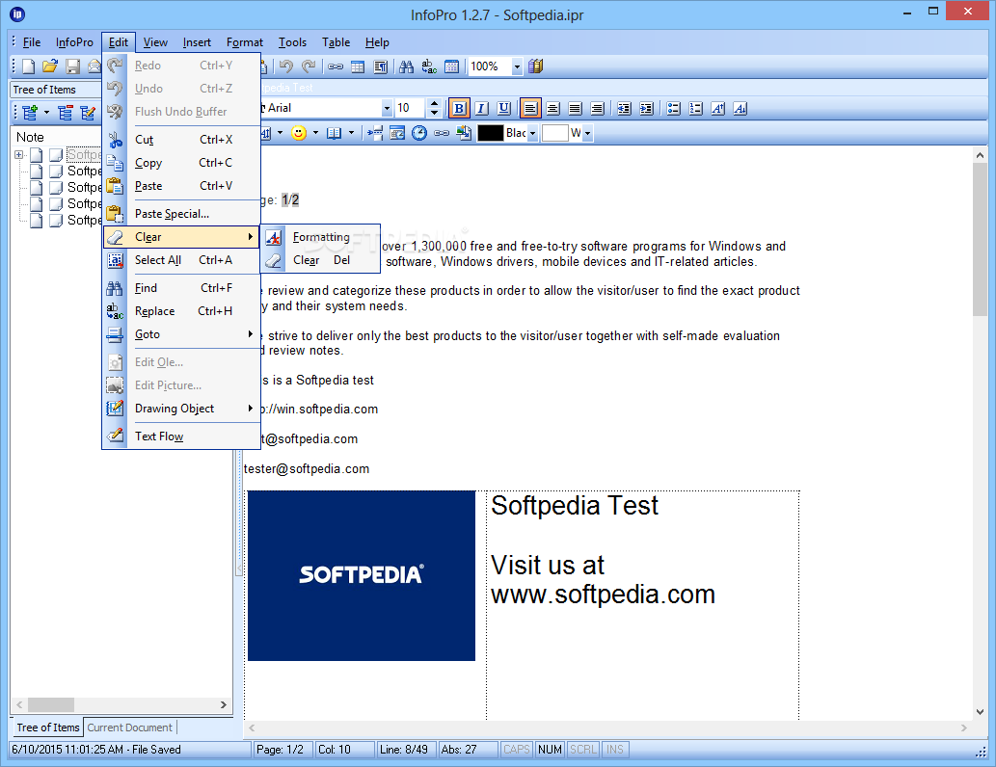The height and width of the screenshot is (767, 996).
Task: Click the New document icon
Action: point(29,66)
